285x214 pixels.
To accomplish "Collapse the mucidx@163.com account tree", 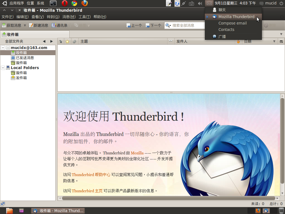I will [3, 48].
